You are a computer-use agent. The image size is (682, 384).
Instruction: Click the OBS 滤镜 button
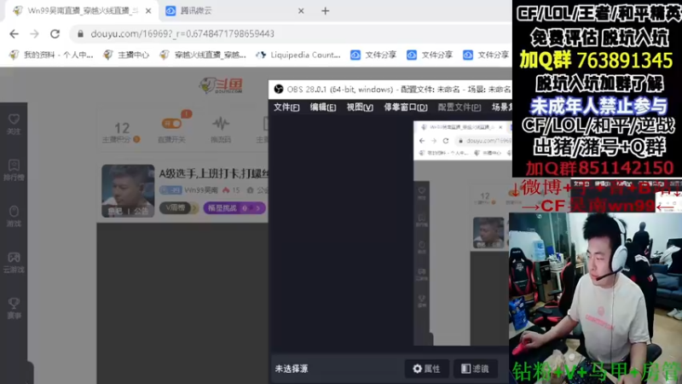(x=475, y=369)
